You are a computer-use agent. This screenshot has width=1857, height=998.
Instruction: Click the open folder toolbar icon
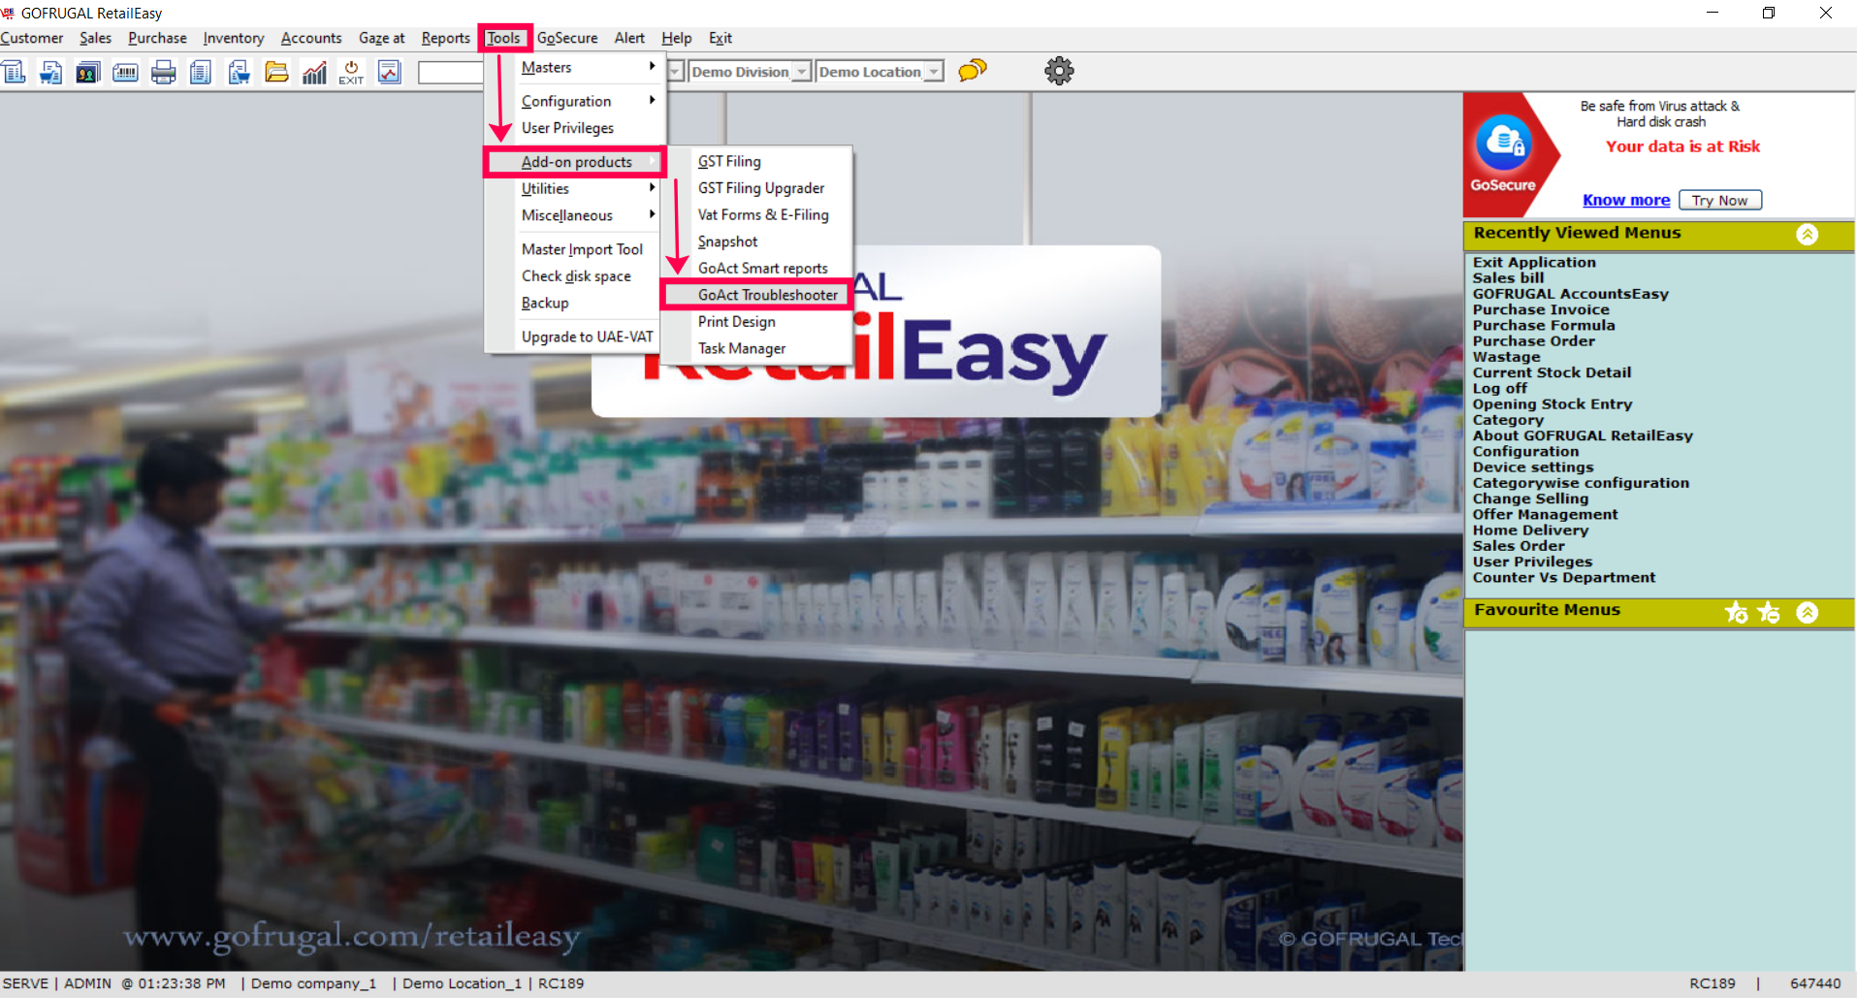276,72
